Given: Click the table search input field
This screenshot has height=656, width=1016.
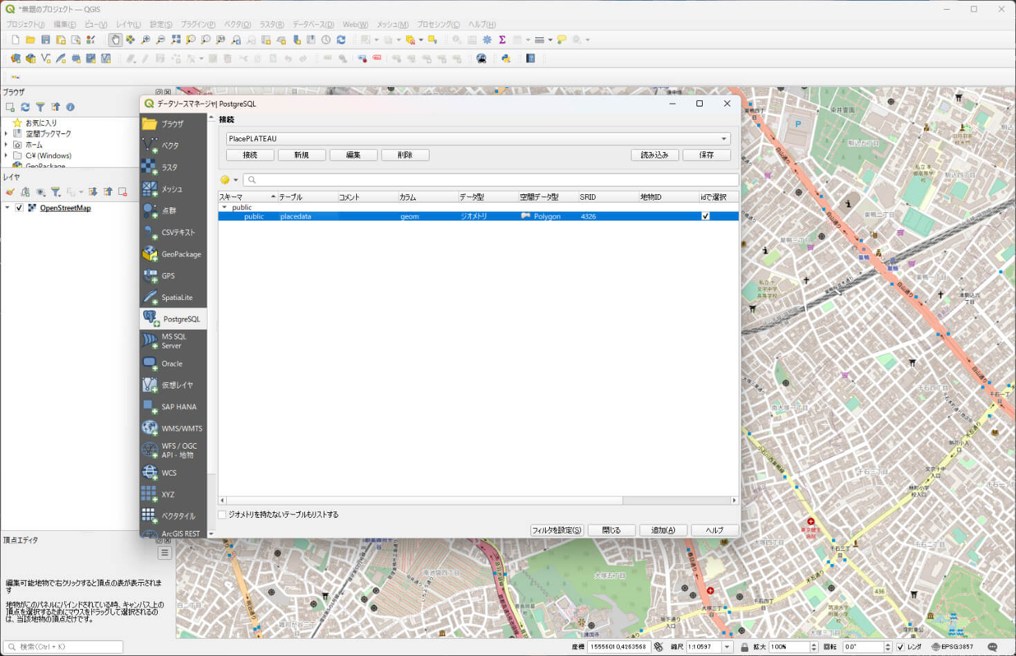Looking at the screenshot, I should 491,180.
